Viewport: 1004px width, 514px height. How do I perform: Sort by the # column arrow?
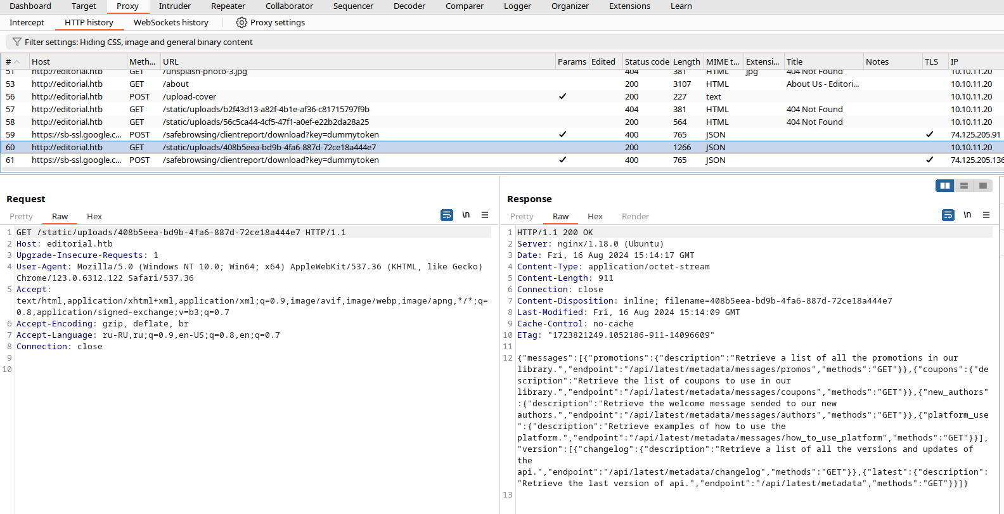[x=17, y=62]
